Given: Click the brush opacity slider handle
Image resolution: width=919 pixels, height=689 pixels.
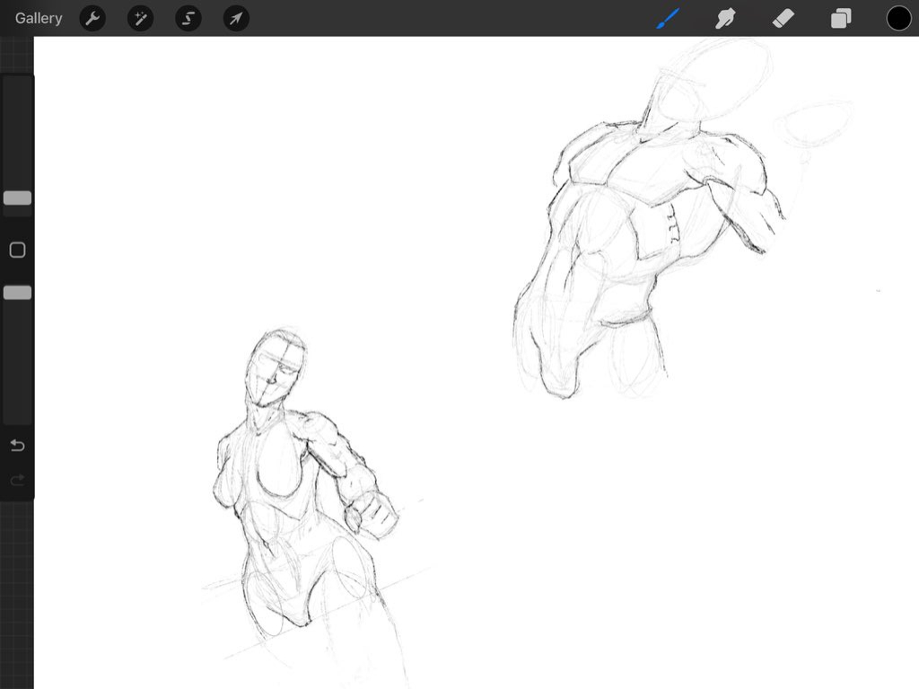Looking at the screenshot, I should (17, 293).
